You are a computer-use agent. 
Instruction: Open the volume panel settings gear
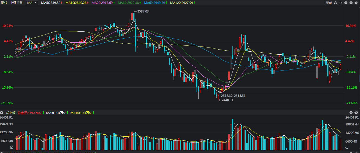356,113
